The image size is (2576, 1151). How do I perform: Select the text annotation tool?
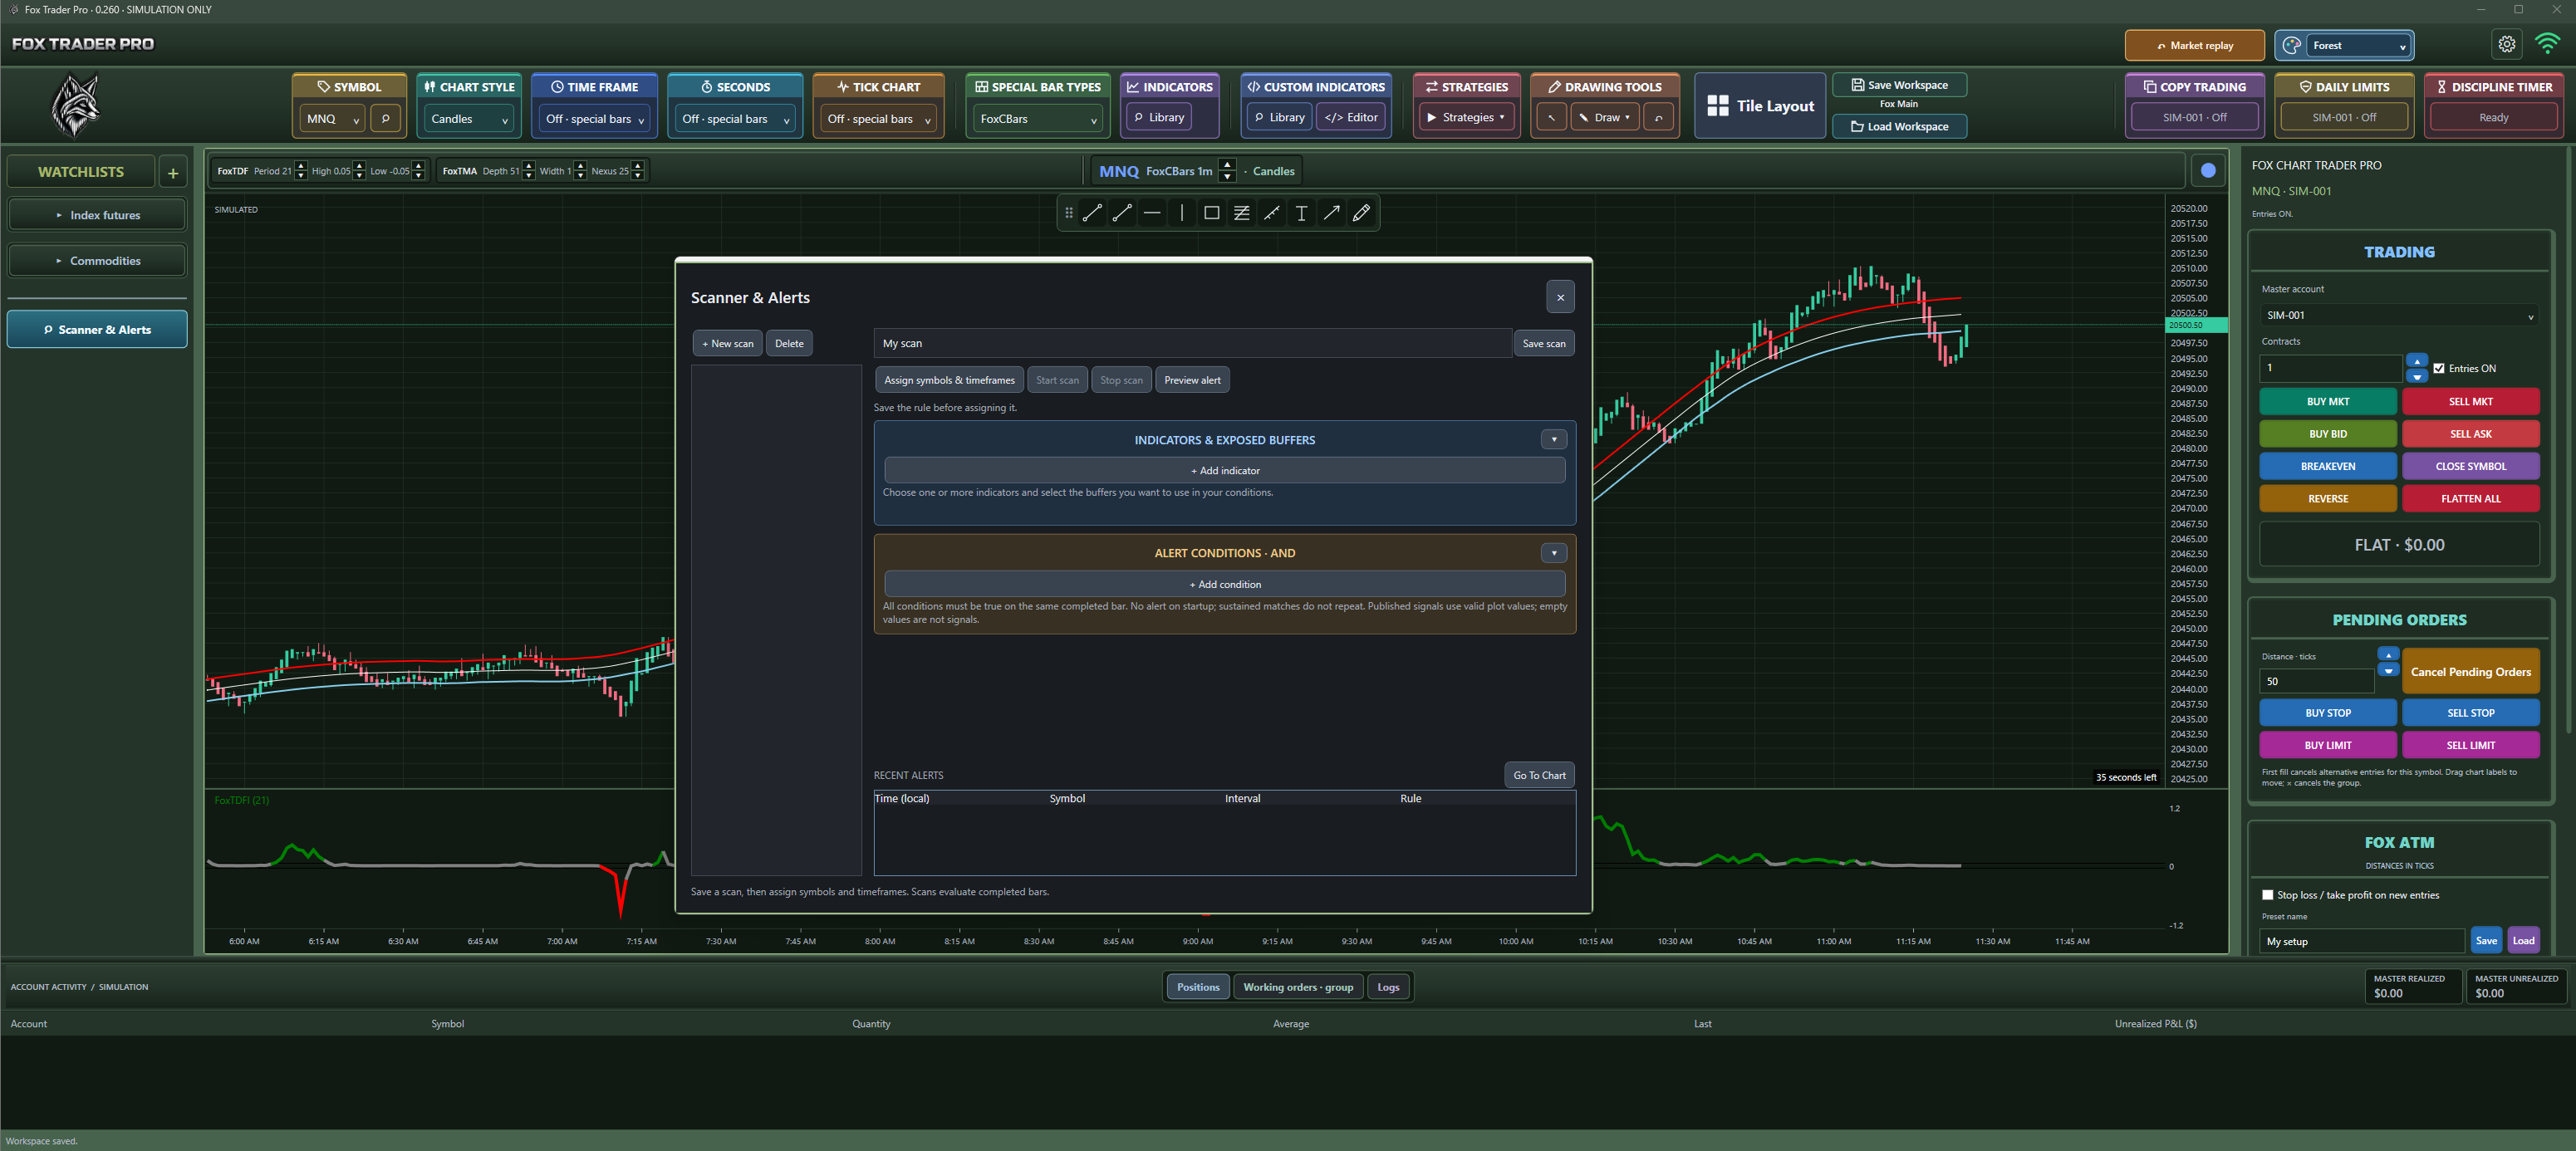pyautogui.click(x=1302, y=213)
